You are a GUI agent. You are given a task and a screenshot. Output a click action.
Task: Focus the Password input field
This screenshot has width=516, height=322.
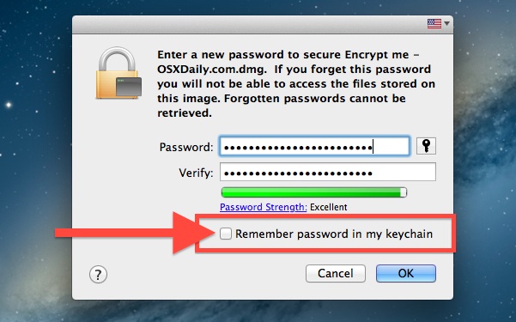point(314,146)
